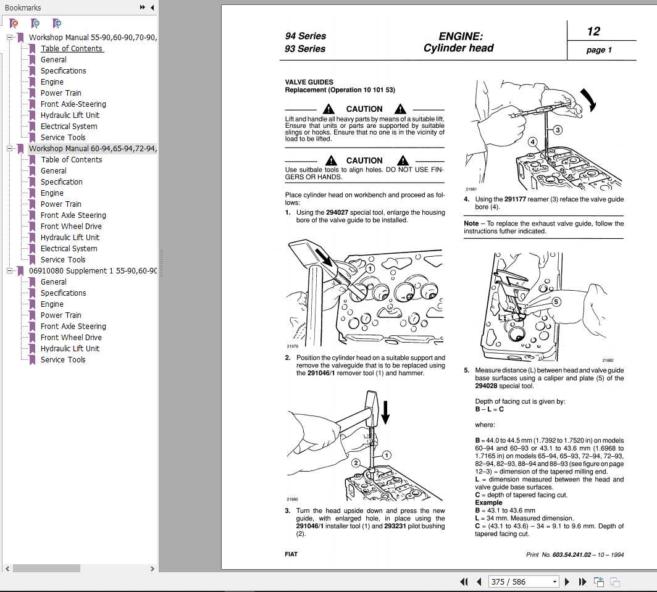Click the single page layout icon
This screenshot has height=592, width=657.
[599, 582]
